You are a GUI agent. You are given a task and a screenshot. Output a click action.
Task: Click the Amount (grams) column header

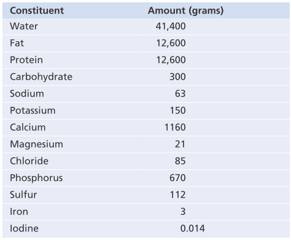coord(186,10)
